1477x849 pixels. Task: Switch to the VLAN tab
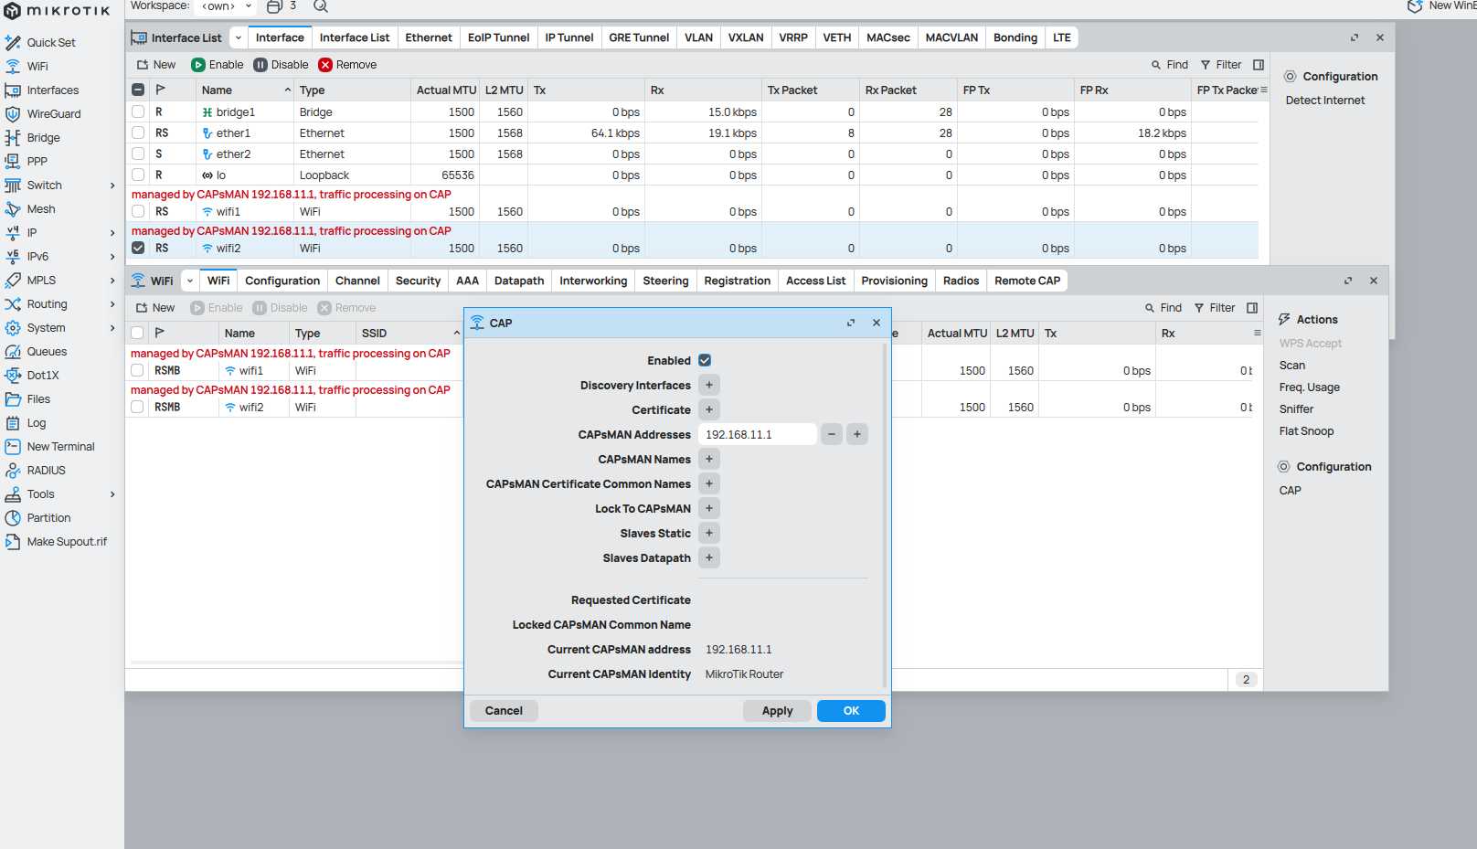698,37
